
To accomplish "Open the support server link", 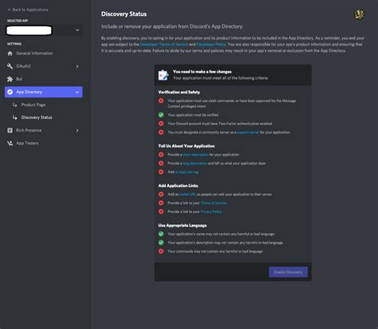I will coord(248,133).
